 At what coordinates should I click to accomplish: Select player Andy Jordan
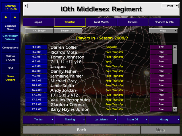click(63, 90)
